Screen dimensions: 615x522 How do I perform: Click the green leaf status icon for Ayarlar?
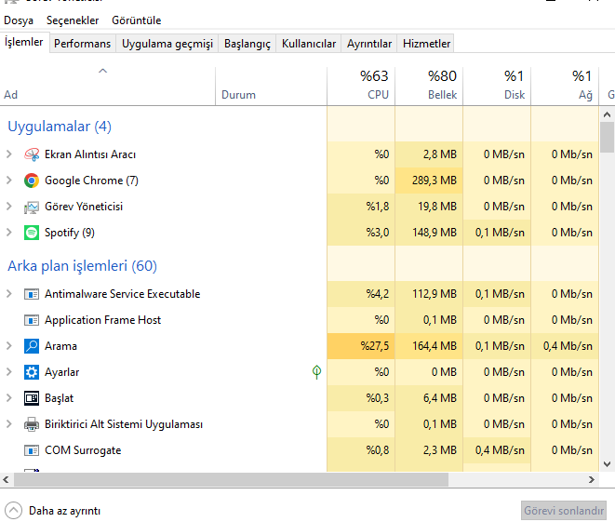tap(316, 372)
